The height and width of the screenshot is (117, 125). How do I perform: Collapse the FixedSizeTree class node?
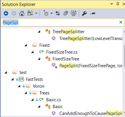[x=39, y=59]
